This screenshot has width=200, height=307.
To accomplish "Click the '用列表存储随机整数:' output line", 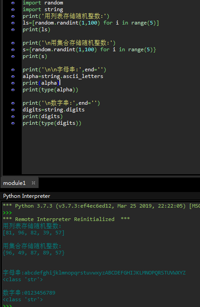I will tap(32, 226).
